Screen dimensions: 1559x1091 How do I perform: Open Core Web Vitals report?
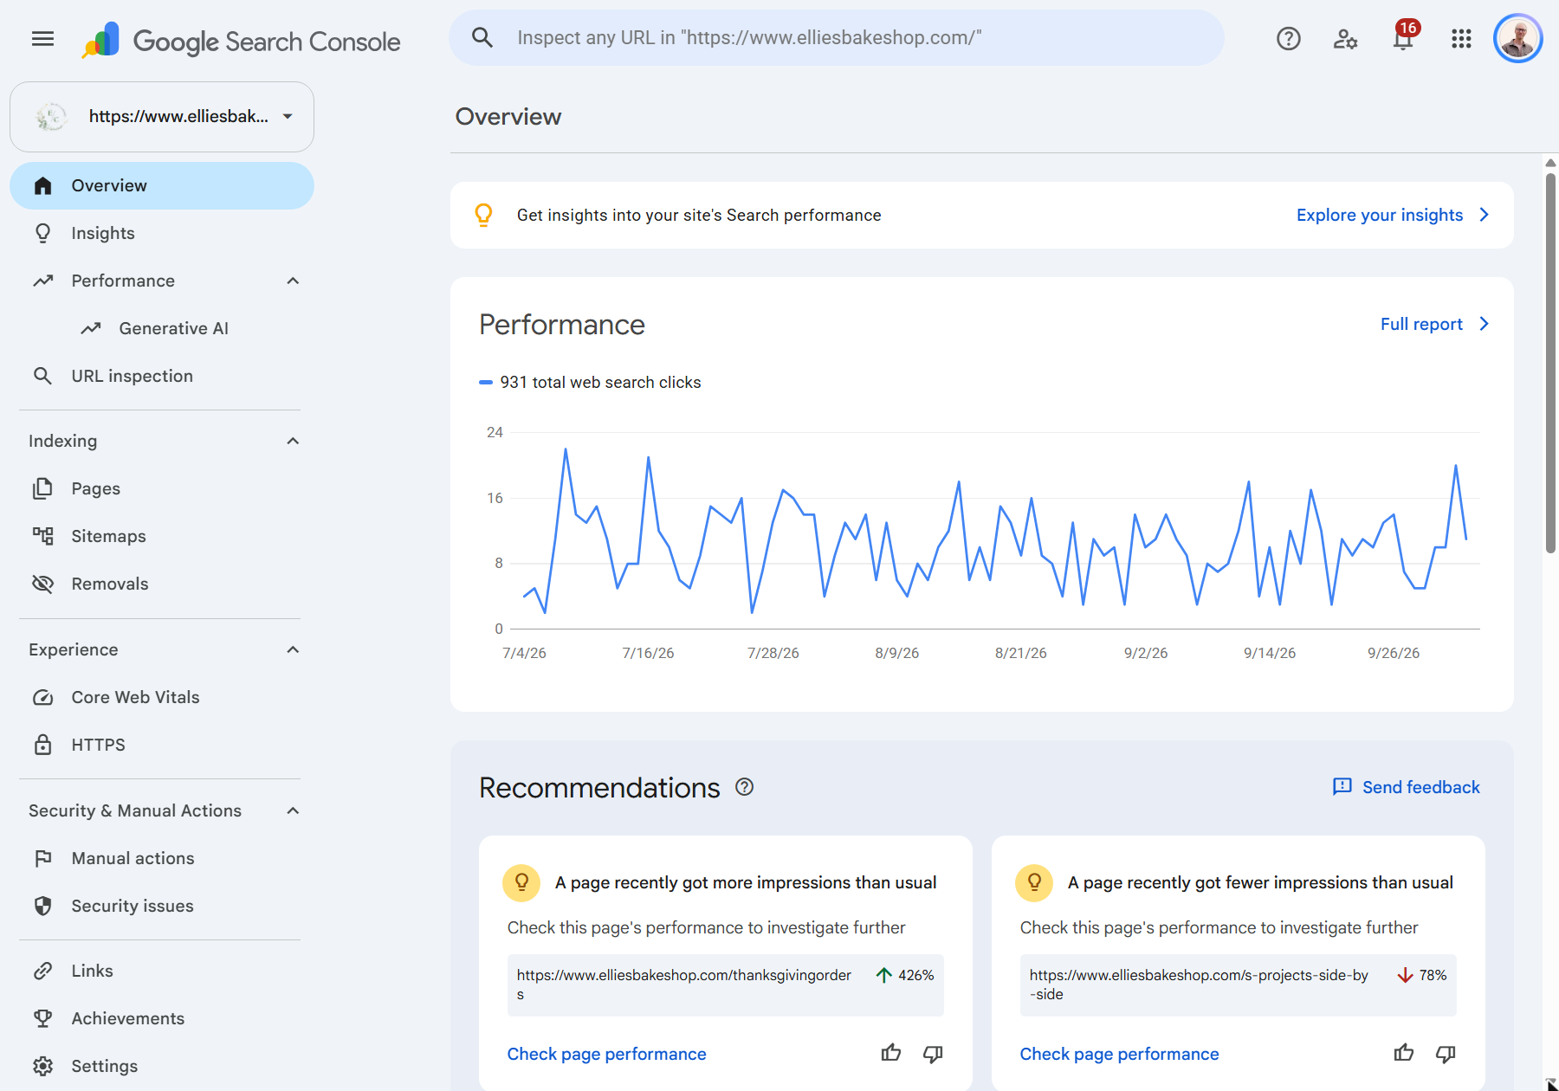coord(162,697)
